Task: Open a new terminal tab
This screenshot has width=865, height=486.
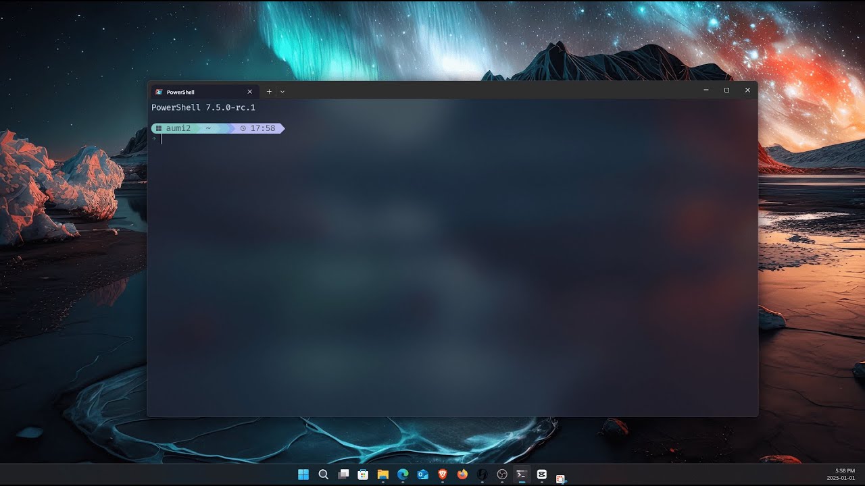Action: point(269,91)
